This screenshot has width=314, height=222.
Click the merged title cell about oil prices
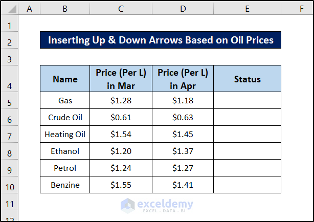pos(160,40)
